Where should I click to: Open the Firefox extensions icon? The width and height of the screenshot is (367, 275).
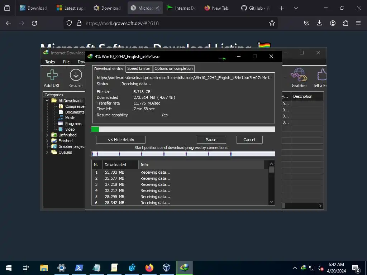(x=345, y=23)
